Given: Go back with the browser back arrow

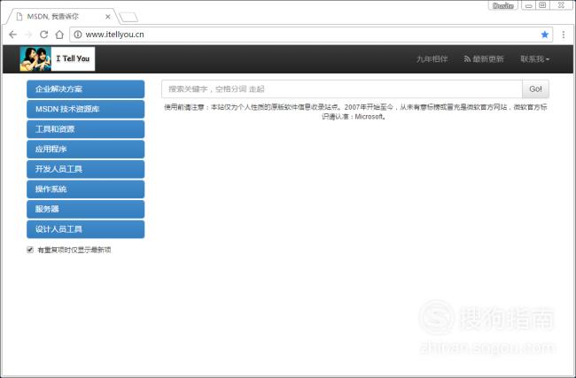Looking at the screenshot, I should coord(13,35).
